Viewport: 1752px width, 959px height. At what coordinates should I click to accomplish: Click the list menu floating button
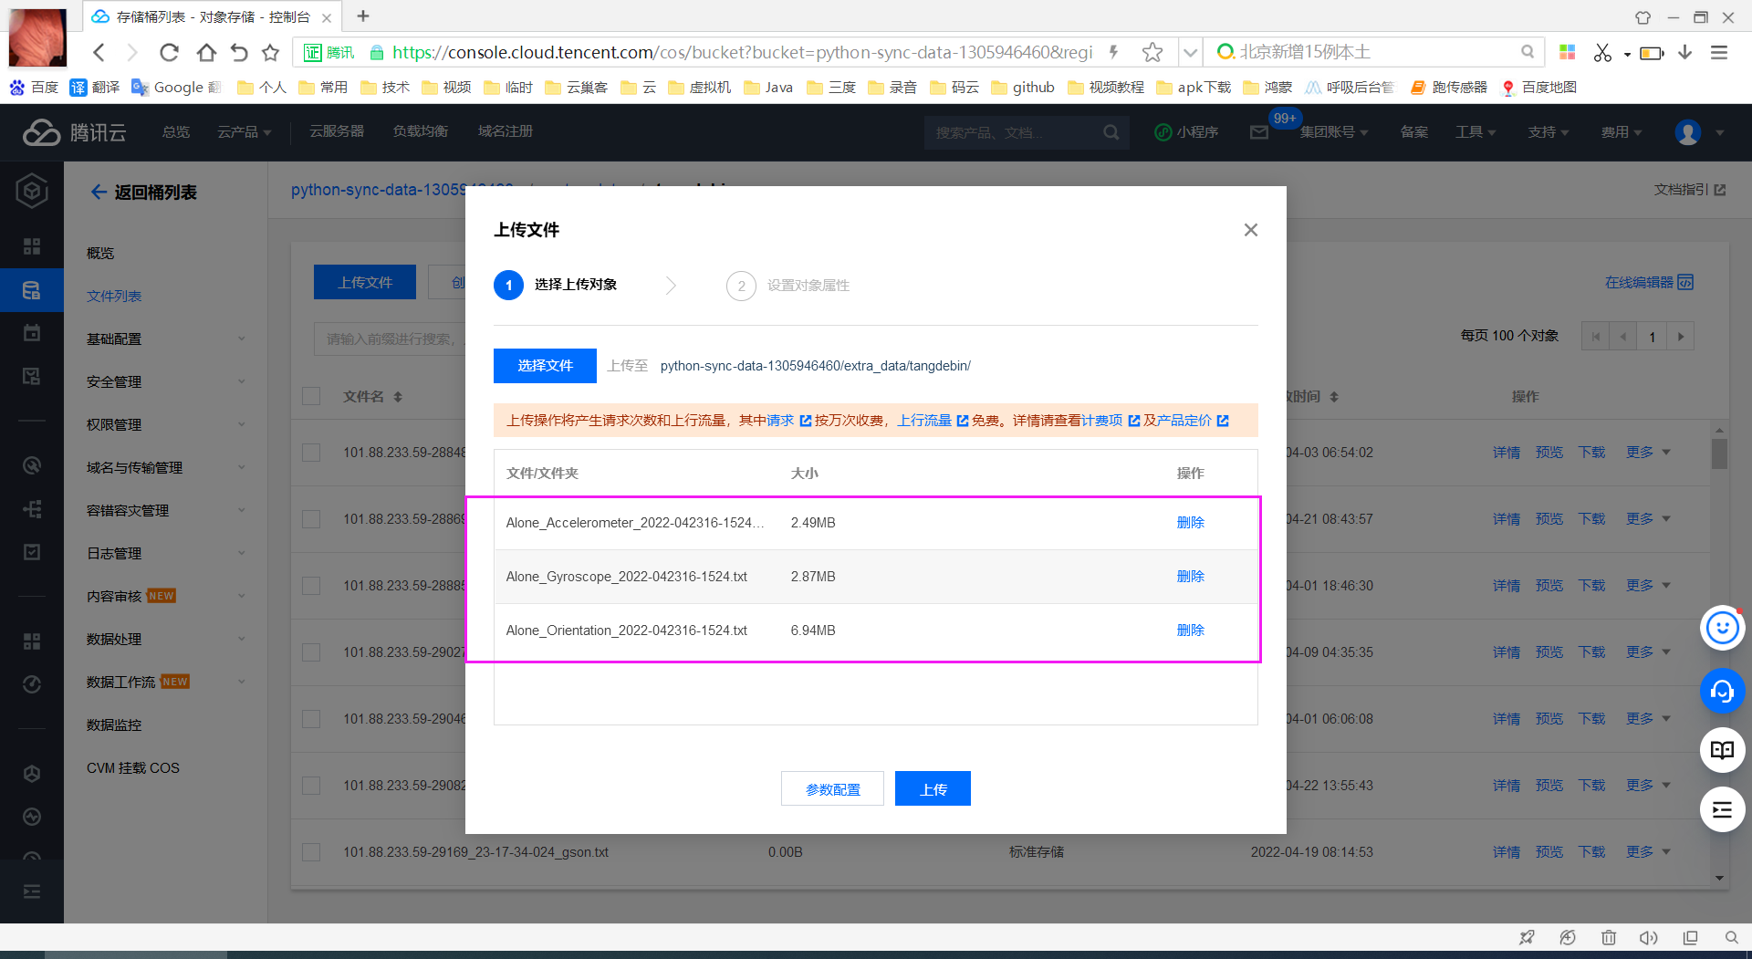click(x=1723, y=809)
